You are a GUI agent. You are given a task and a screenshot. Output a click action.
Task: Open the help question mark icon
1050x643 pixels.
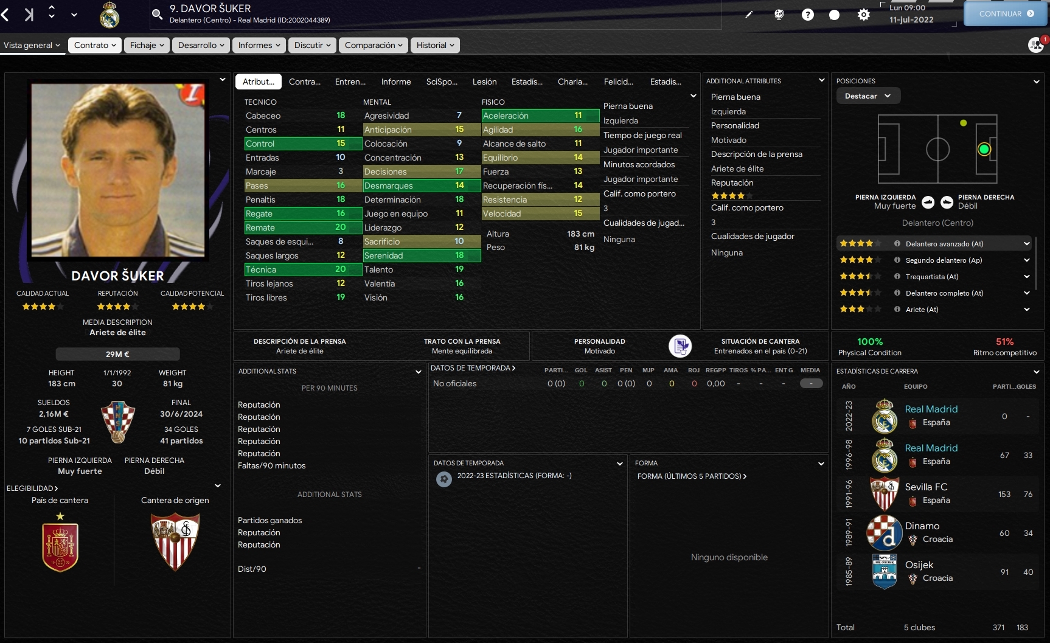pos(807,15)
